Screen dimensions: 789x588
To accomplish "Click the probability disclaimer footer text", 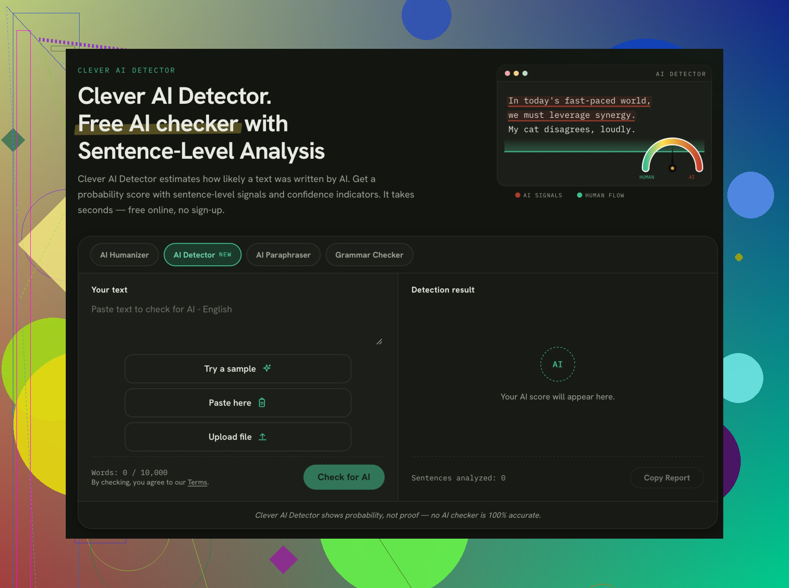I will pos(398,515).
